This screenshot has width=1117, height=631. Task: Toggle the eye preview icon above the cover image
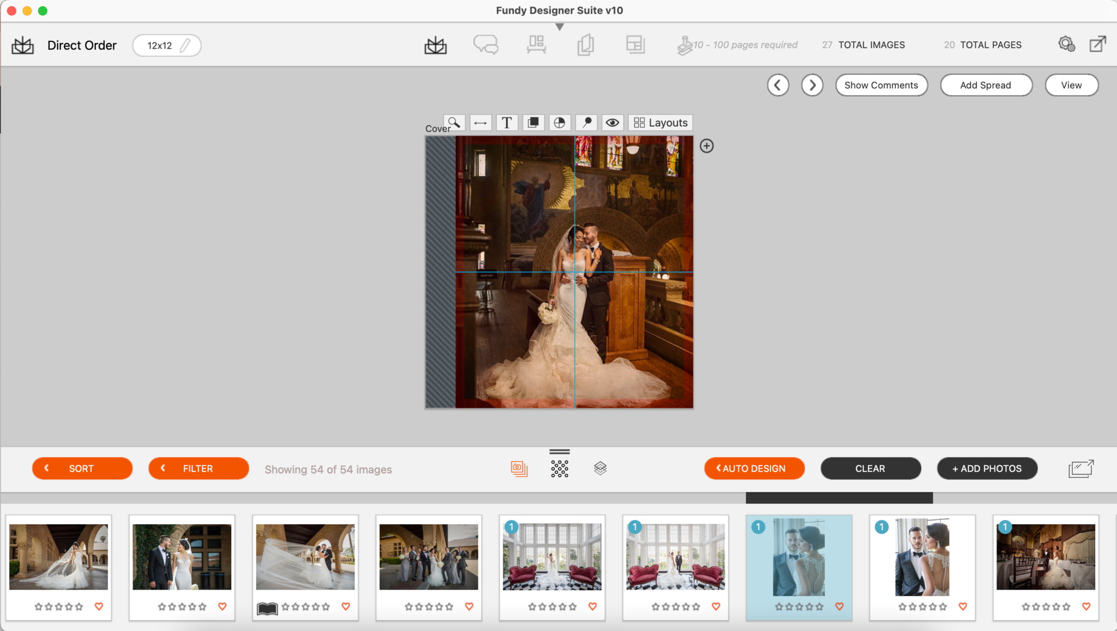coord(612,123)
